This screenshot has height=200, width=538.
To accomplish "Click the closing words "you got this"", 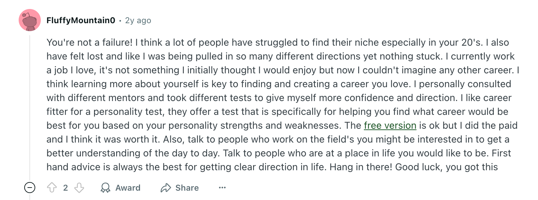I will click(472, 167).
